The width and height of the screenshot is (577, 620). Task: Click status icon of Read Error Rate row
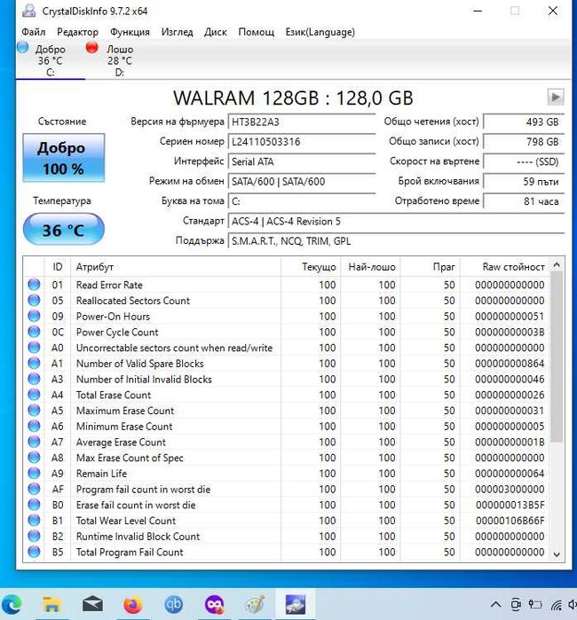coord(34,285)
